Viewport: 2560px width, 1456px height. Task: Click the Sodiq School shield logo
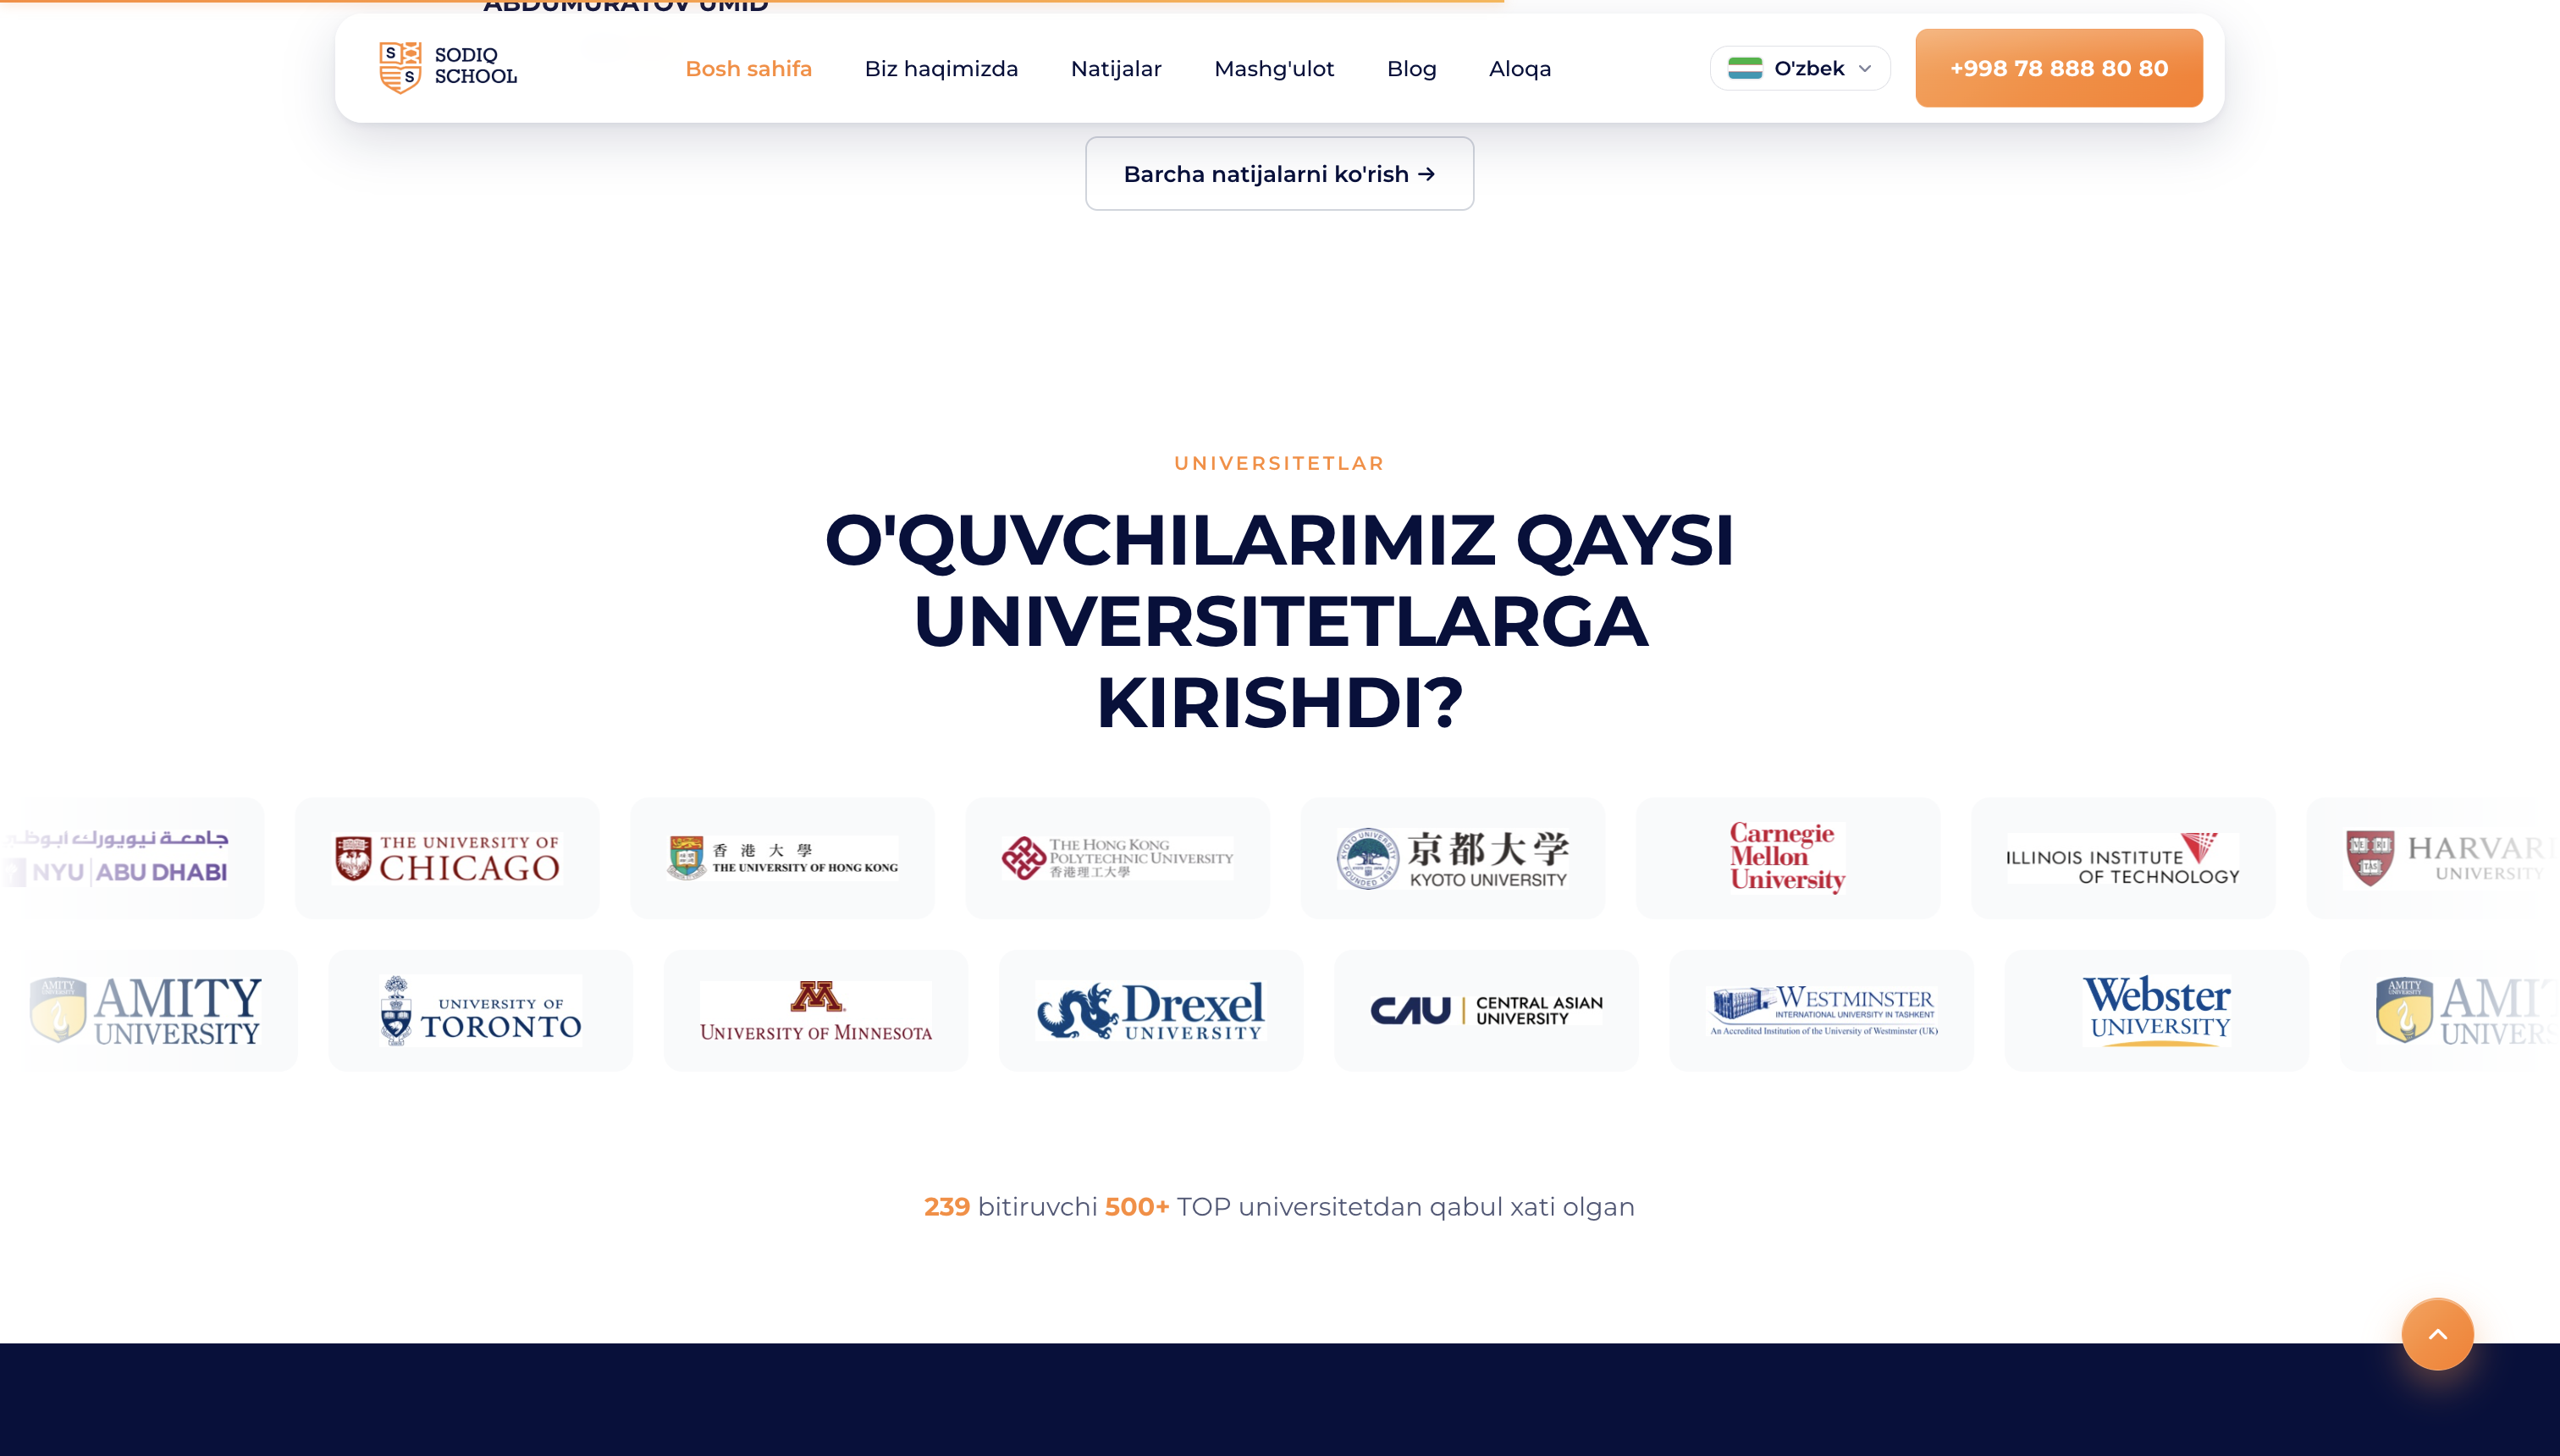pos(400,67)
